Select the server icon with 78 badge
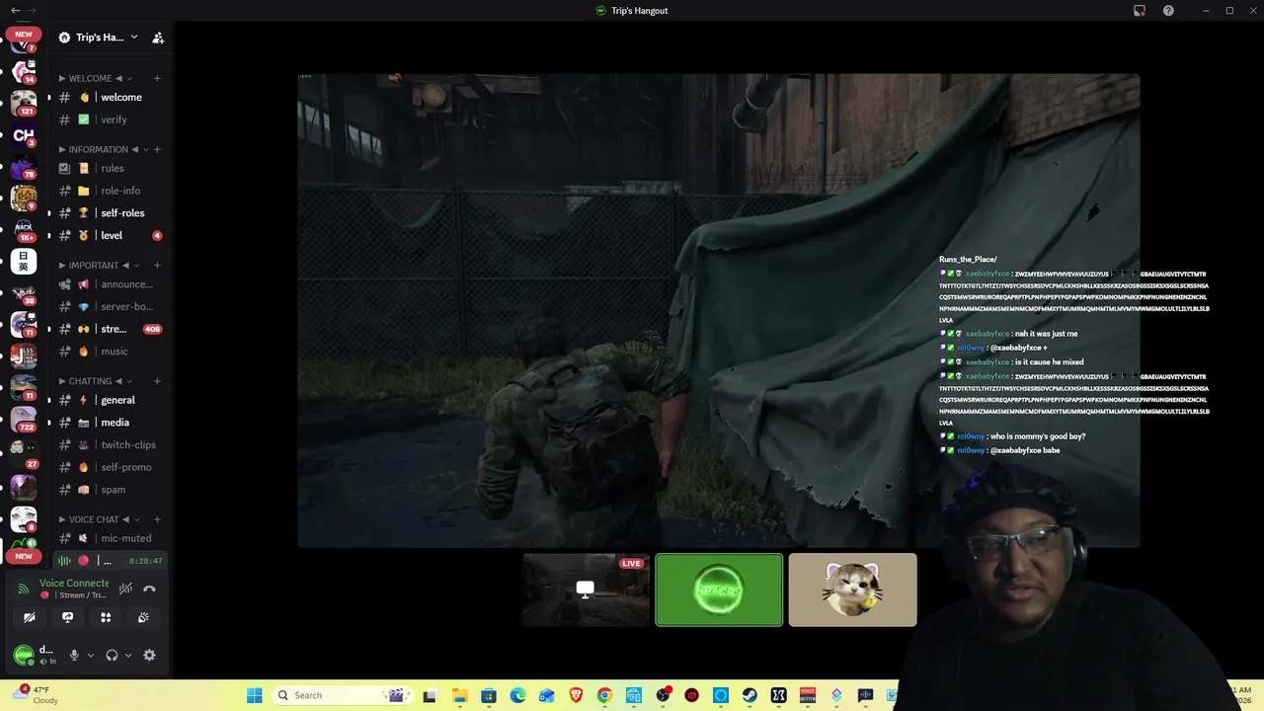Viewport: 1264px width, 711px height. tap(24, 167)
